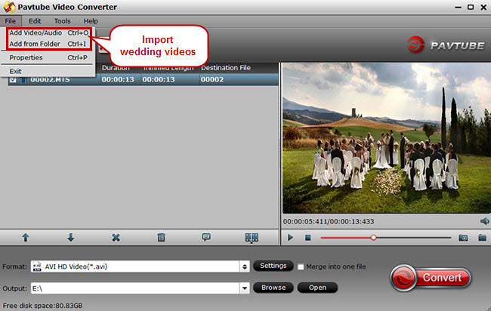Click the split video icon
This screenshot has width=491, height=311.
[x=252, y=238]
